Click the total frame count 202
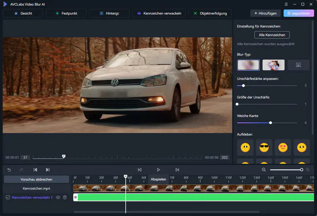The width and height of the screenshot is (317, 216). (224, 157)
